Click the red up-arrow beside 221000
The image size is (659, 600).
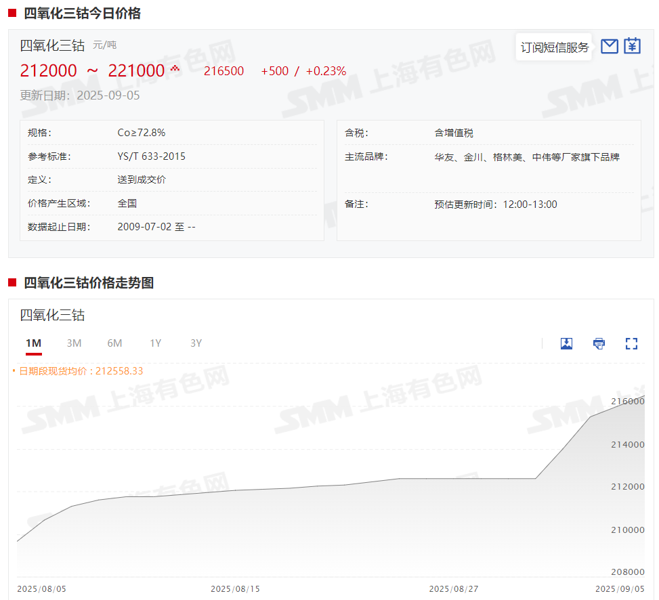click(x=175, y=68)
